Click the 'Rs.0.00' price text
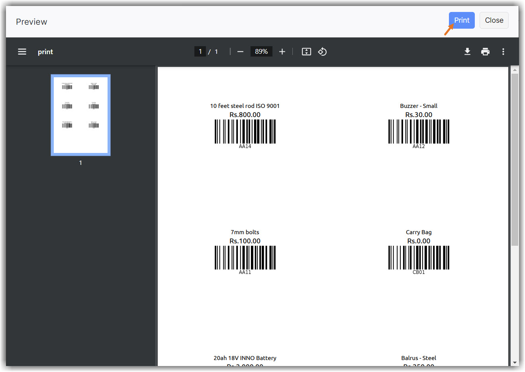The width and height of the screenshot is (525, 372). [x=419, y=241]
